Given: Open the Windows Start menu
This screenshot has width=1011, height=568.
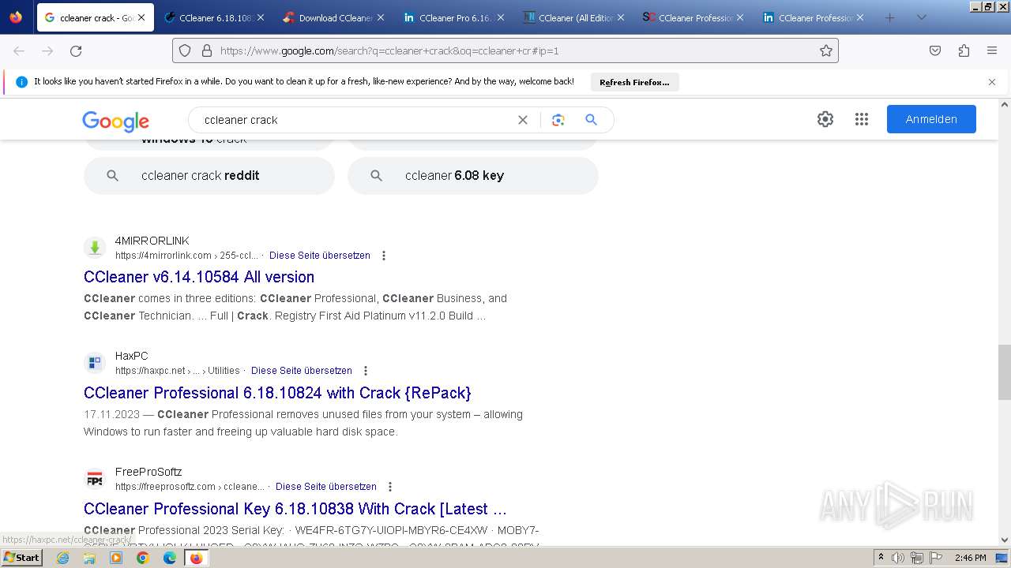Looking at the screenshot, I should click(x=21, y=557).
